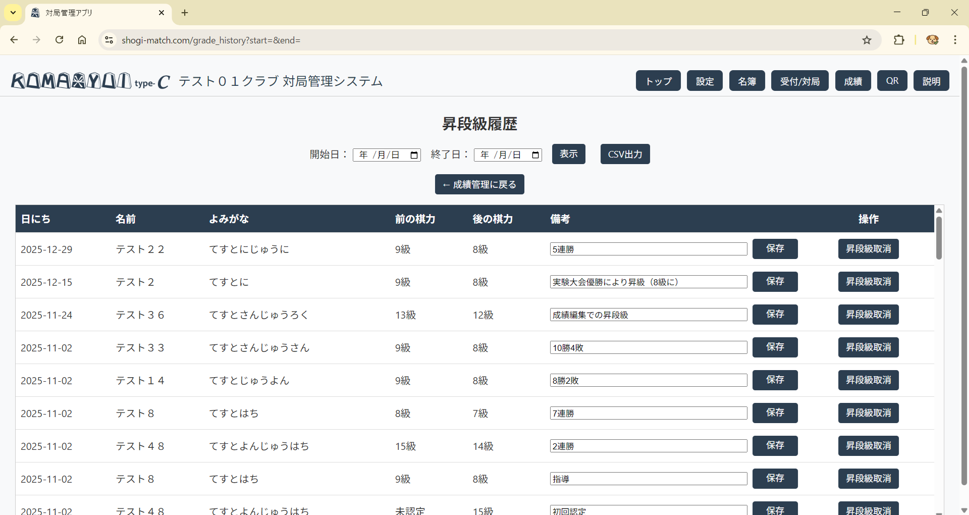Click the 成績管理に戻る button

pos(479,184)
